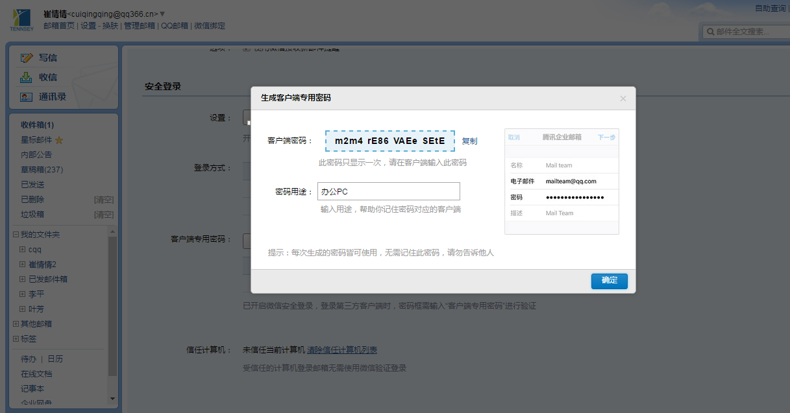Viewport: 790px width, 413px height.
Task: Click the 收信 receive mail icon
Action: [27, 78]
